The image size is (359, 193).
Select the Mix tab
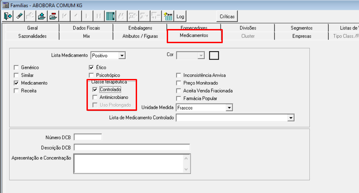click(x=86, y=36)
